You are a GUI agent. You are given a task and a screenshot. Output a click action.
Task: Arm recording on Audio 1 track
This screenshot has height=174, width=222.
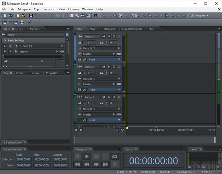pos(114,37)
